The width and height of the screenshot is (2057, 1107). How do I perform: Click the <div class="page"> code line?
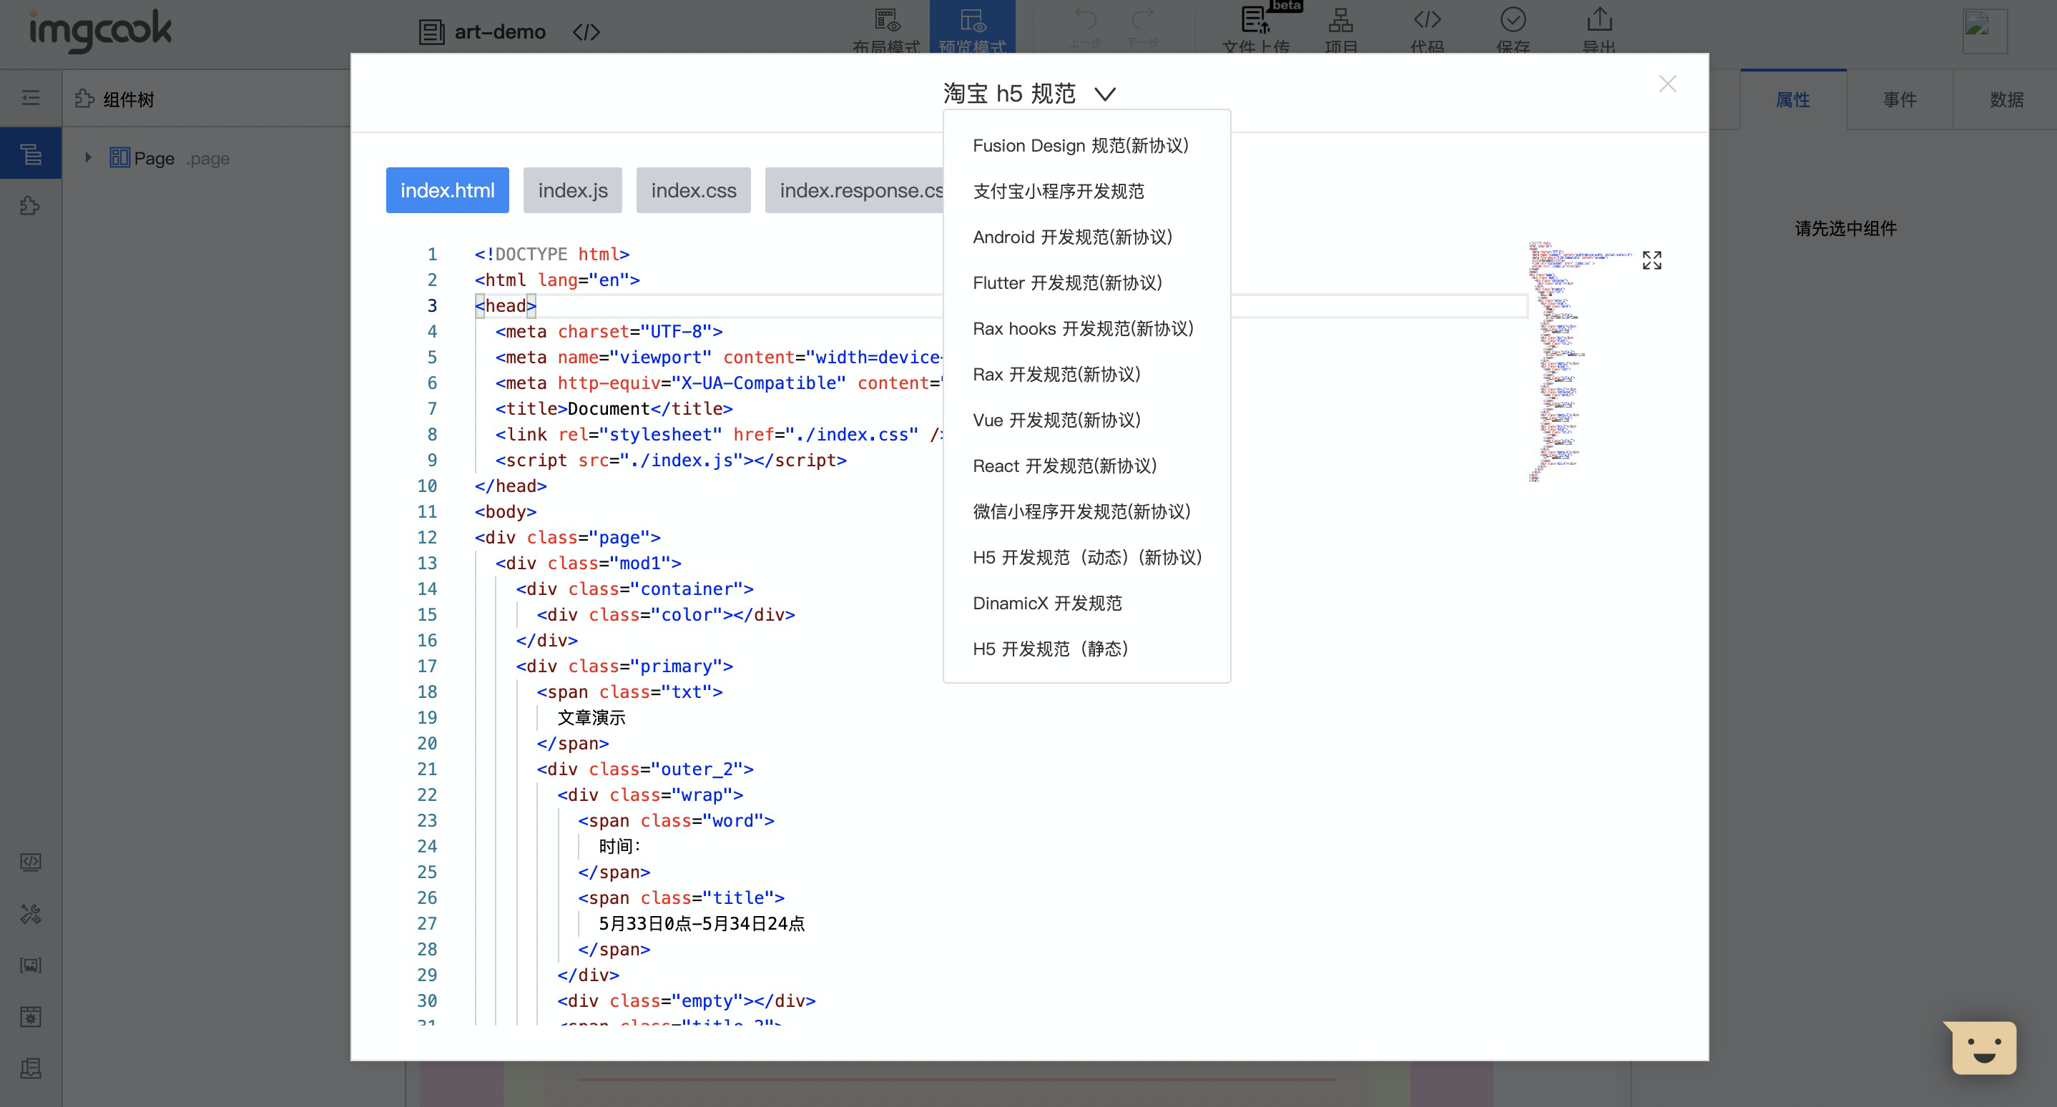point(567,537)
